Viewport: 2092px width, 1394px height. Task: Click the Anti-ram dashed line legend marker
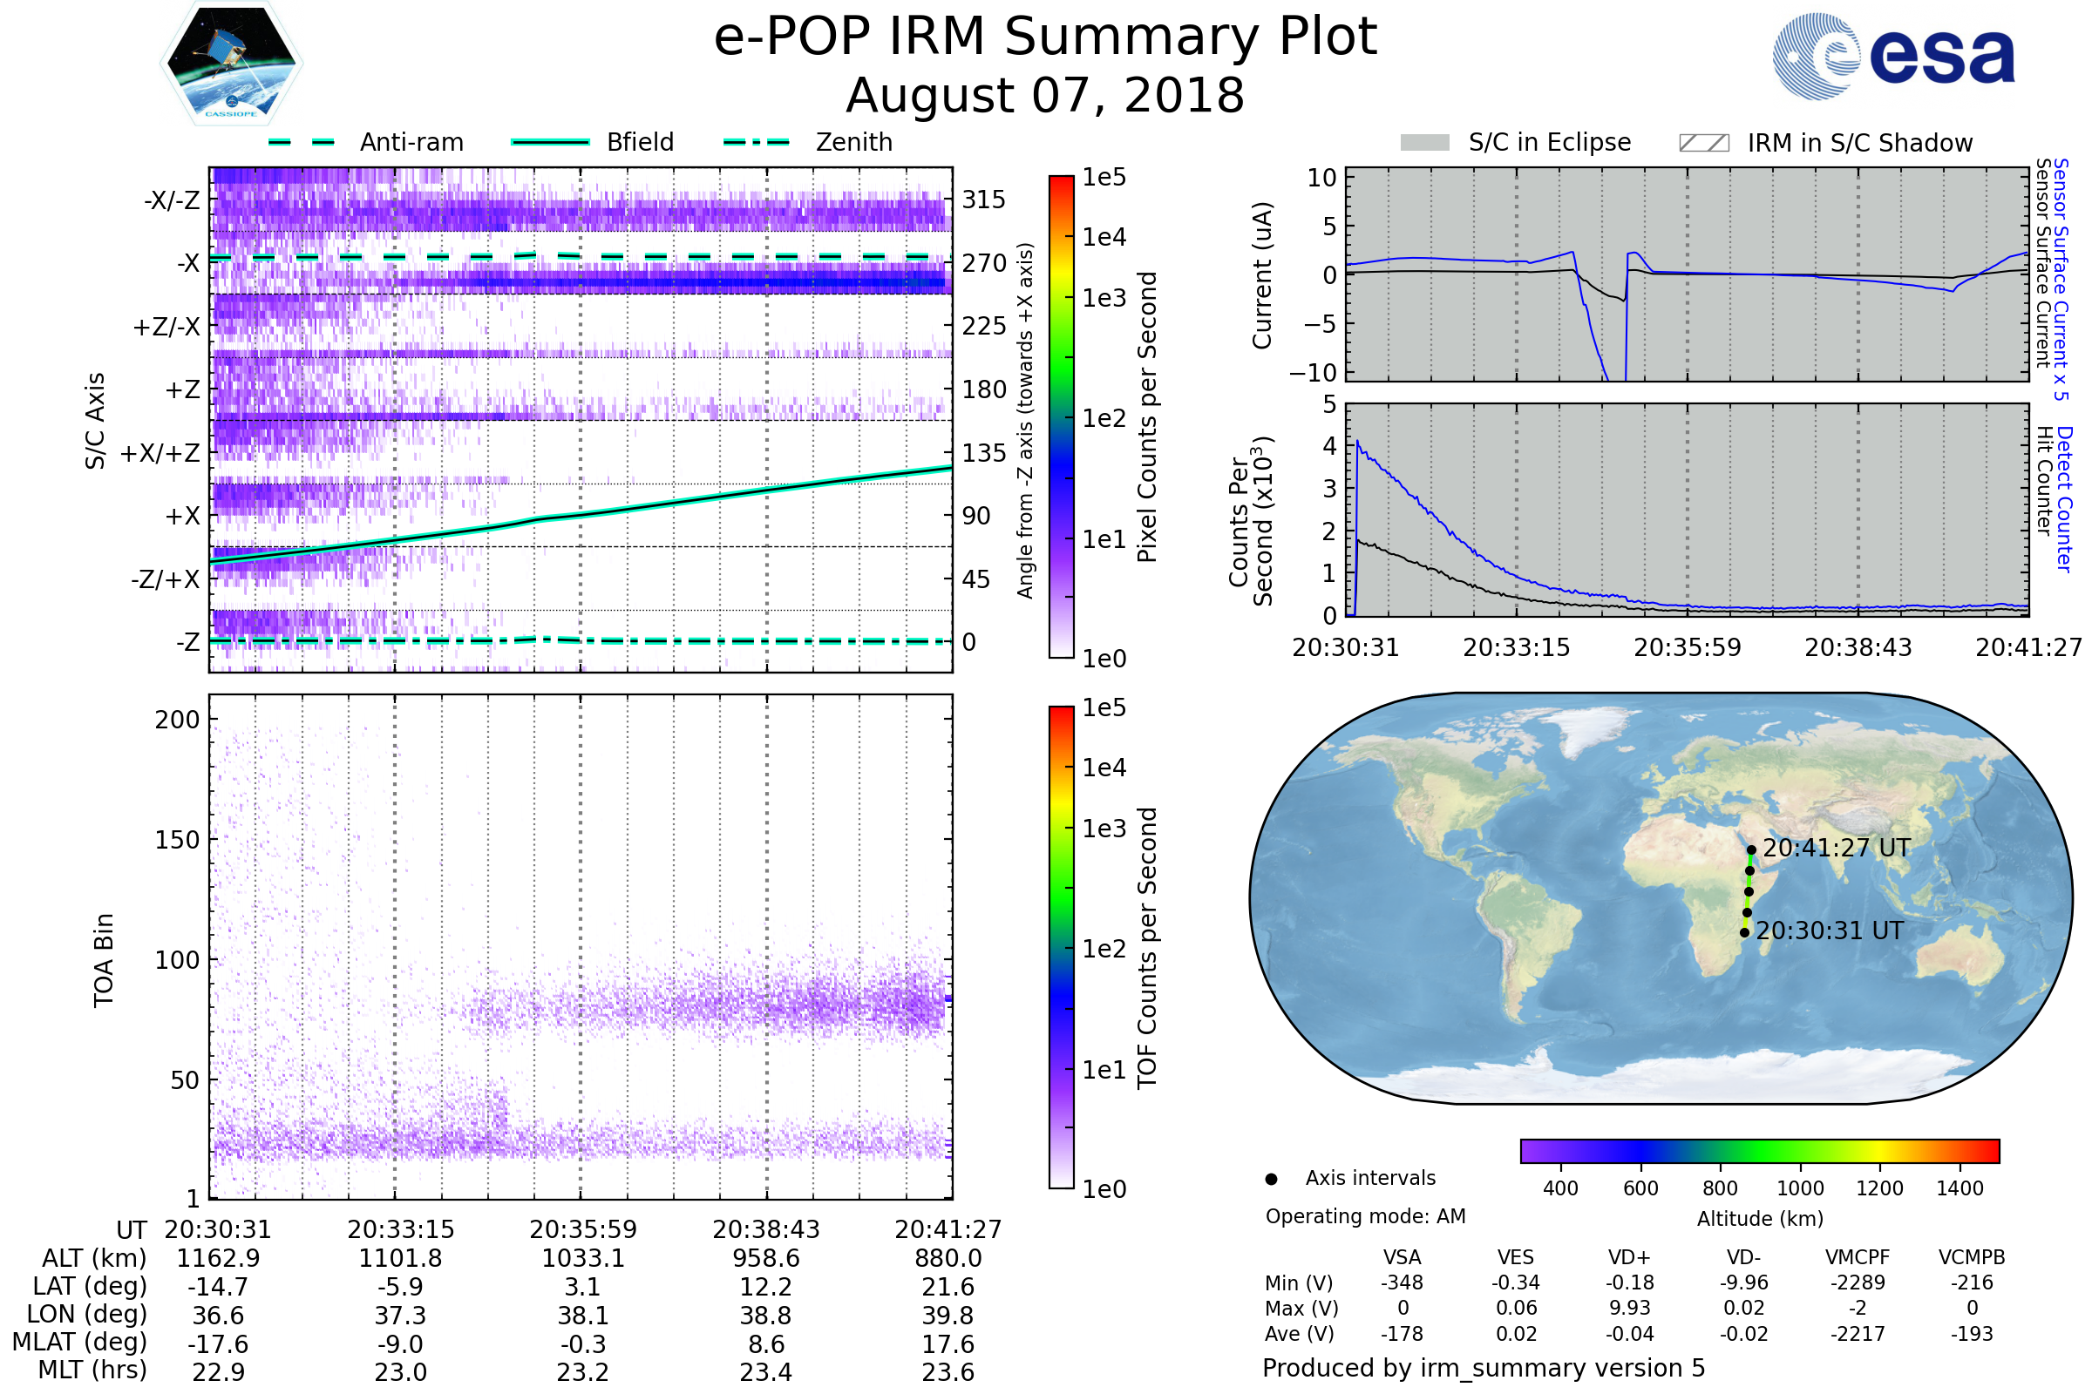pyautogui.click(x=302, y=142)
